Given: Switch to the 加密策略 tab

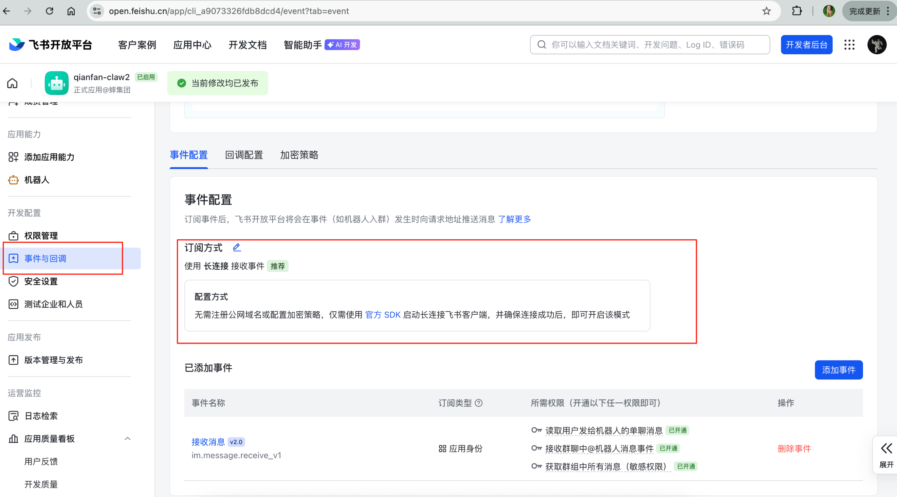Looking at the screenshot, I should pos(299,155).
